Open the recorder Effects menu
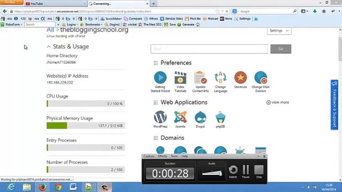Screen dimensions: 342x192 (x=162, y=156)
